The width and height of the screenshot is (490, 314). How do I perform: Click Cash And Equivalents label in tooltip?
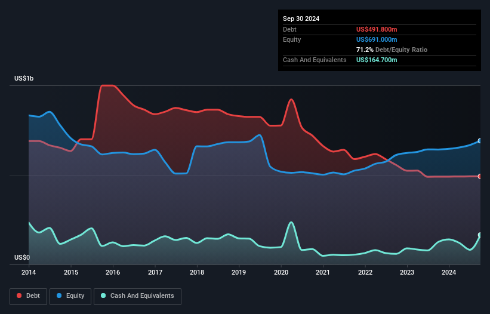[x=315, y=60]
